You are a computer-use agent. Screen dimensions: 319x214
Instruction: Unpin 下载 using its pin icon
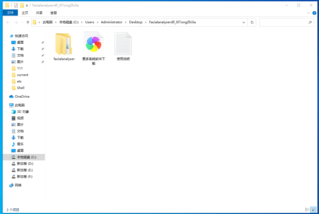43,49
